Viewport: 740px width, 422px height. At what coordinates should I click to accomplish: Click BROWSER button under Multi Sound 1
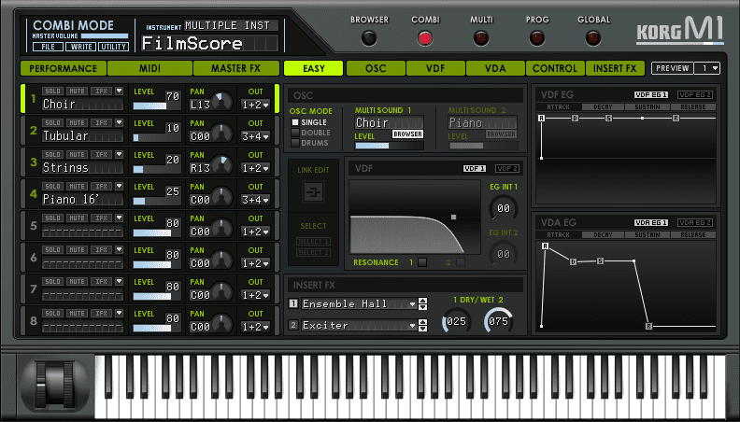coord(407,134)
